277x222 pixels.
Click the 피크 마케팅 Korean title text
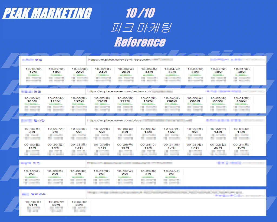pos(140,28)
